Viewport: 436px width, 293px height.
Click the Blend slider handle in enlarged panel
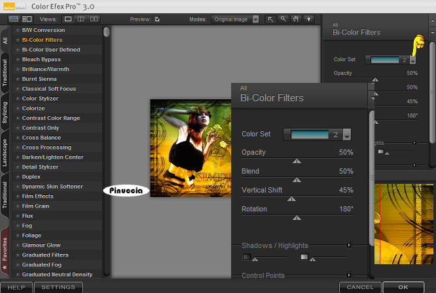297,180
